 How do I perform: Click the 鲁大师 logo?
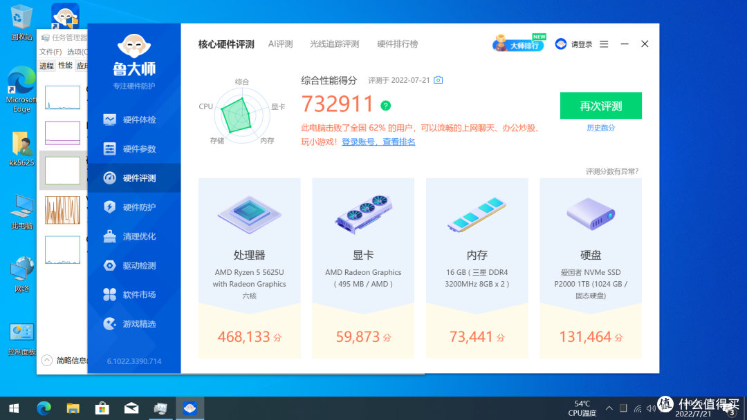[134, 55]
